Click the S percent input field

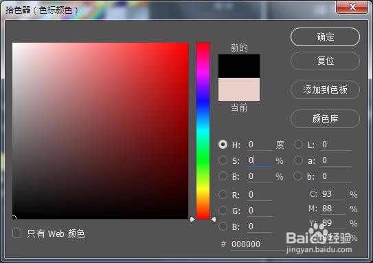click(x=259, y=160)
